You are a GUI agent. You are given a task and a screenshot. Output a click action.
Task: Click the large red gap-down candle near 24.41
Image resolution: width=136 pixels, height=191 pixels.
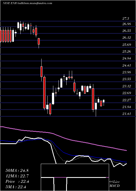tap(42, 71)
